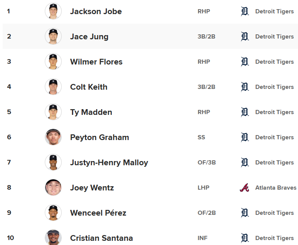The width and height of the screenshot is (298, 245).
Task: Open Jackson Jobe's player headshot
Action: (53, 11)
